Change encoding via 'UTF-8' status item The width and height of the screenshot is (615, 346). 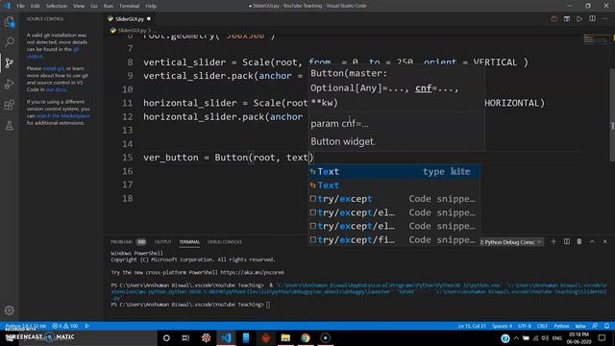525,326
